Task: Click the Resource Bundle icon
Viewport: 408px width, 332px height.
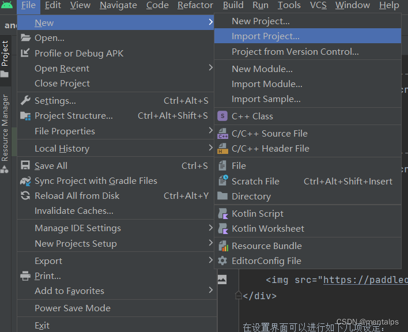Action: [x=223, y=246]
